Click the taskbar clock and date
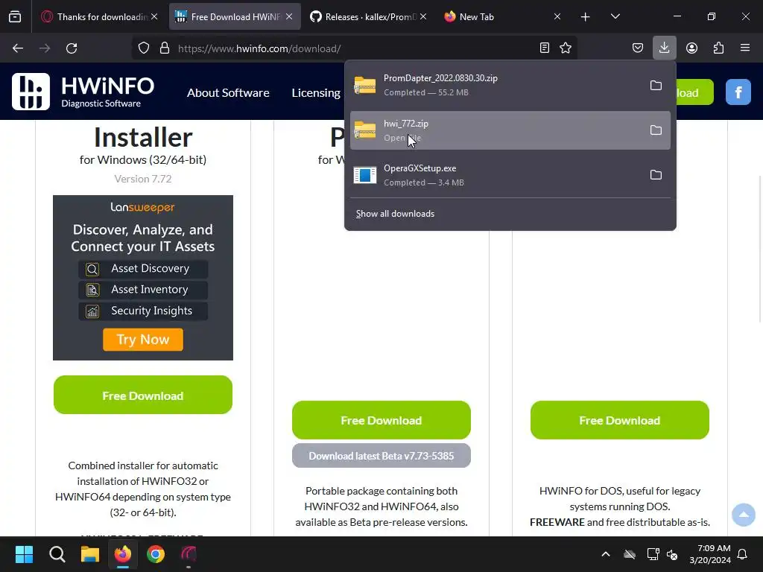The height and width of the screenshot is (572, 763). coord(710,554)
